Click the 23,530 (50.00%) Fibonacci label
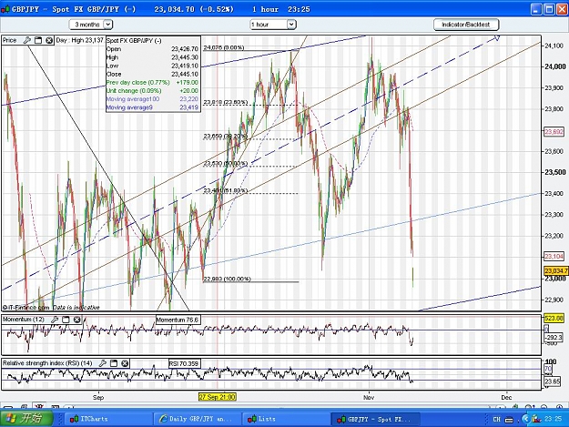Image resolution: width=569 pixels, height=427 pixels. 226,164
